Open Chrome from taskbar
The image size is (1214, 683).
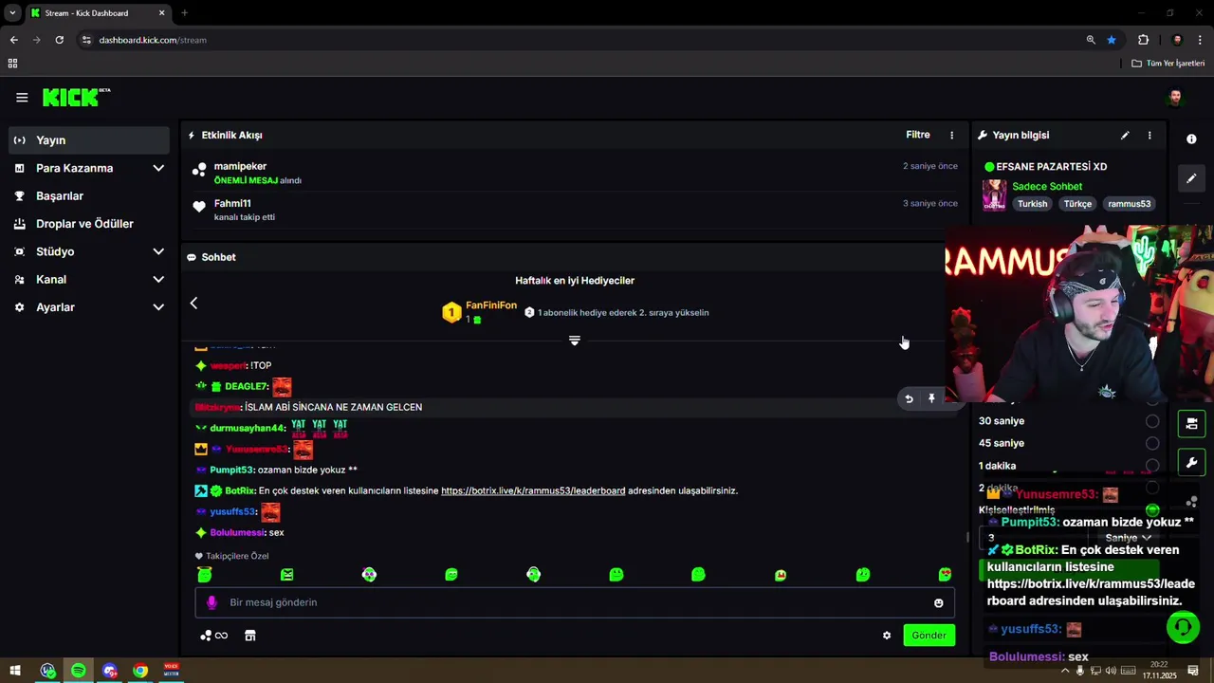pyautogui.click(x=140, y=671)
